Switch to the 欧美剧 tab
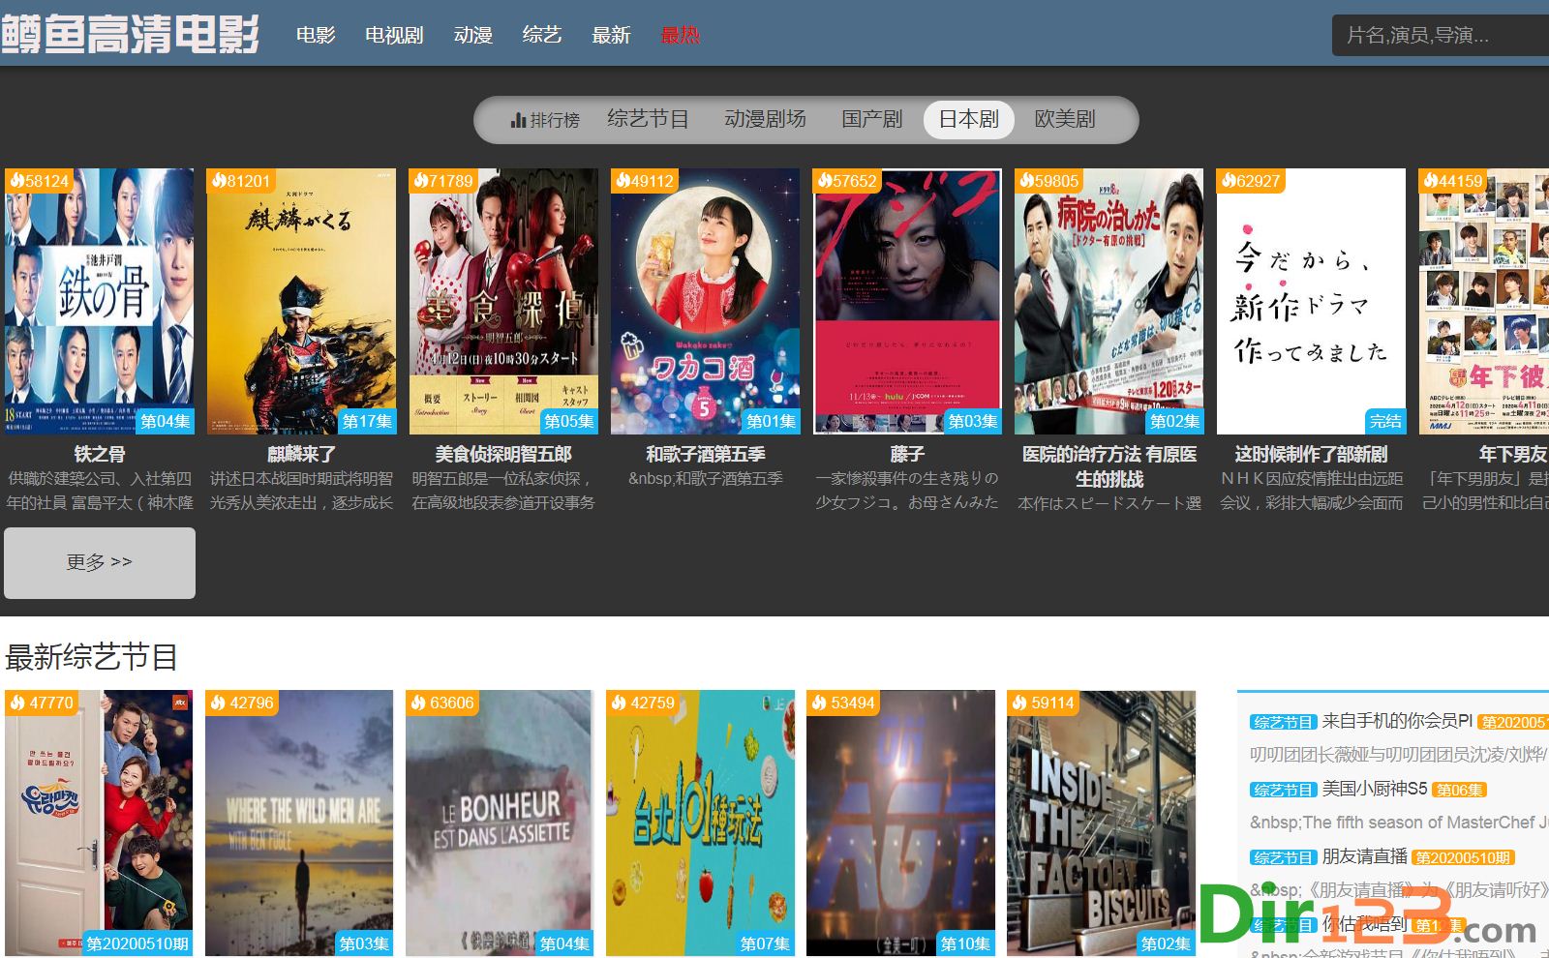The image size is (1549, 958). (x=1065, y=119)
